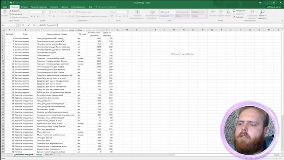The image size is (284, 160).
Task: Switch to the Home (Главная) tab
Action: tap(14, 7)
